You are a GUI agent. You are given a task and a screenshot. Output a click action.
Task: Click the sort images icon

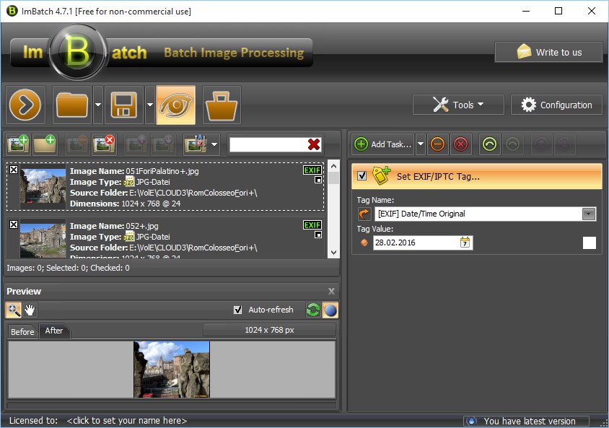click(196, 144)
